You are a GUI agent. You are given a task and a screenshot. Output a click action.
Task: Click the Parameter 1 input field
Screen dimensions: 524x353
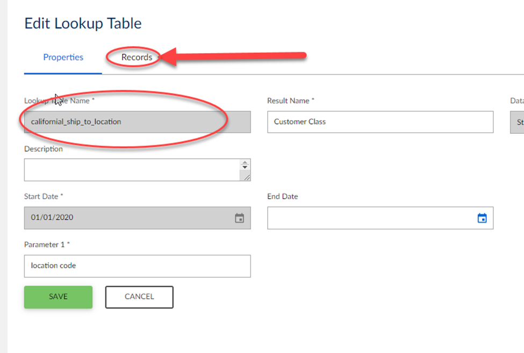pos(137,266)
